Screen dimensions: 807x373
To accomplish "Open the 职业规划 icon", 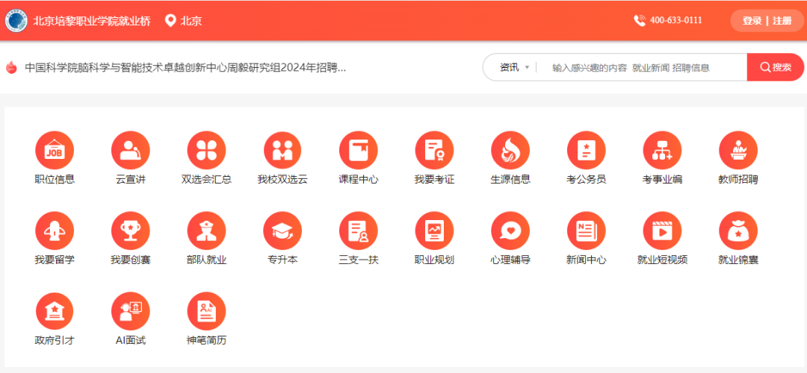I will point(434,231).
